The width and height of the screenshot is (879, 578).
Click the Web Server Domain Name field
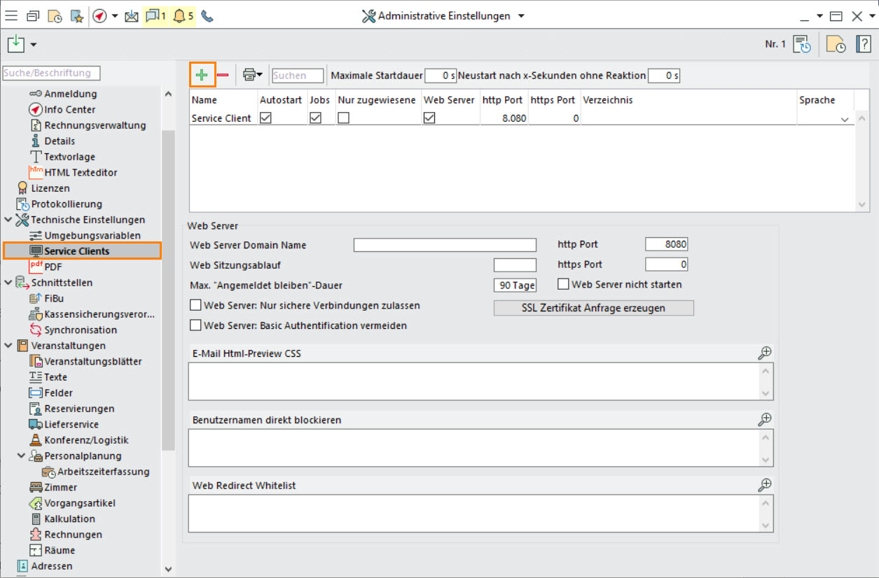point(444,245)
